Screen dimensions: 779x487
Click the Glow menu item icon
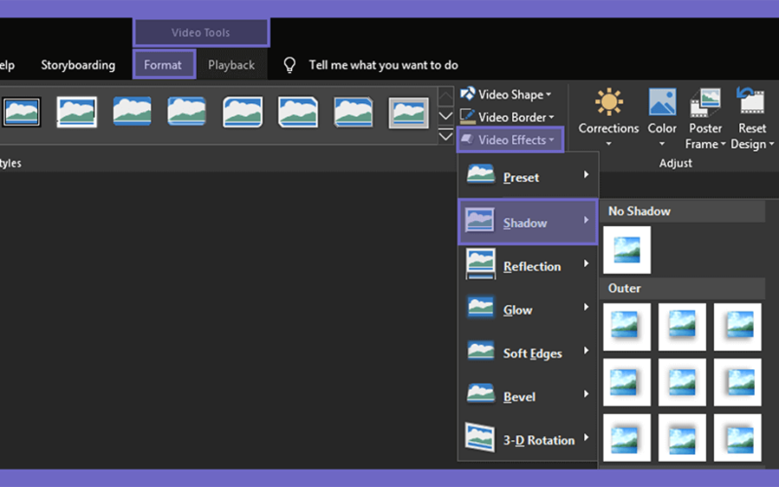tap(480, 307)
